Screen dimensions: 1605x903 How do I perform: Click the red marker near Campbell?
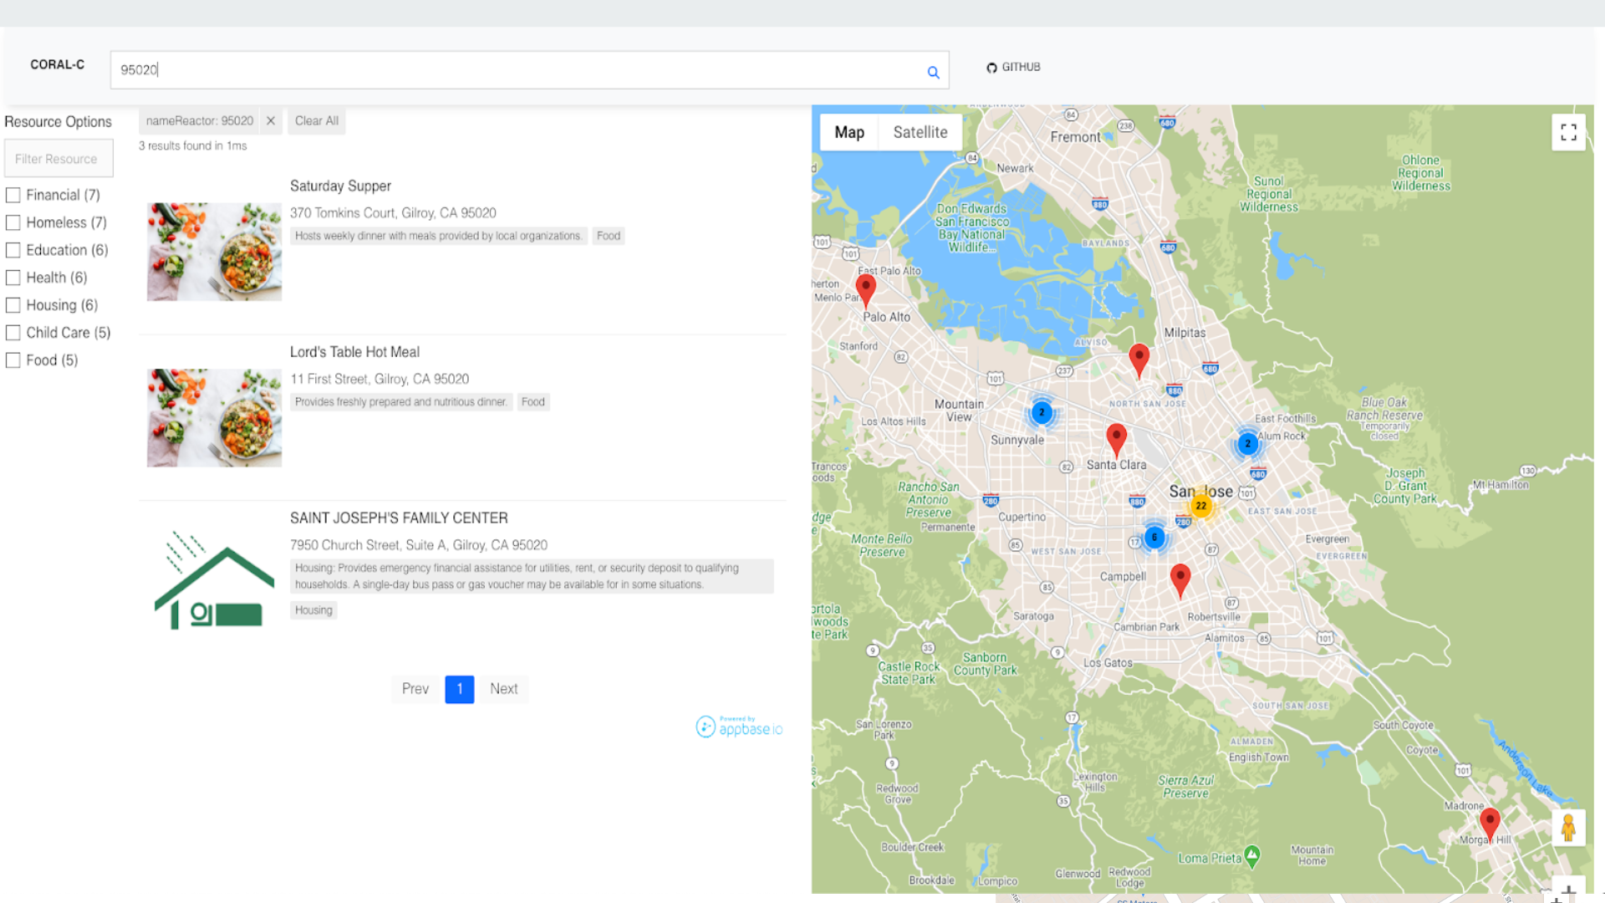[x=1180, y=580]
